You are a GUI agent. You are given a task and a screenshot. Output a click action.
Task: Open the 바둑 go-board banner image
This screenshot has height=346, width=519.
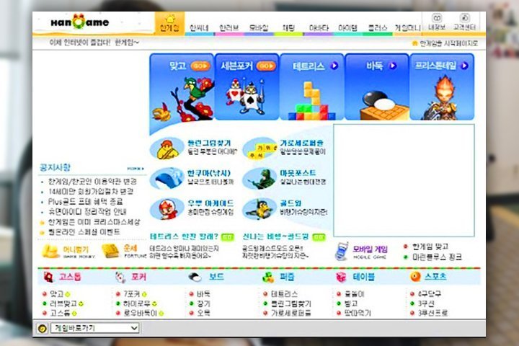[383, 105]
